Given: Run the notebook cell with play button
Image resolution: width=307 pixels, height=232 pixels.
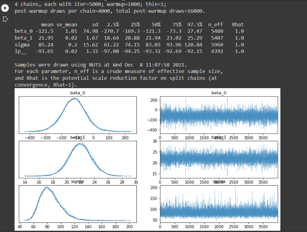Looking at the screenshot, I should (x=5, y=8).
